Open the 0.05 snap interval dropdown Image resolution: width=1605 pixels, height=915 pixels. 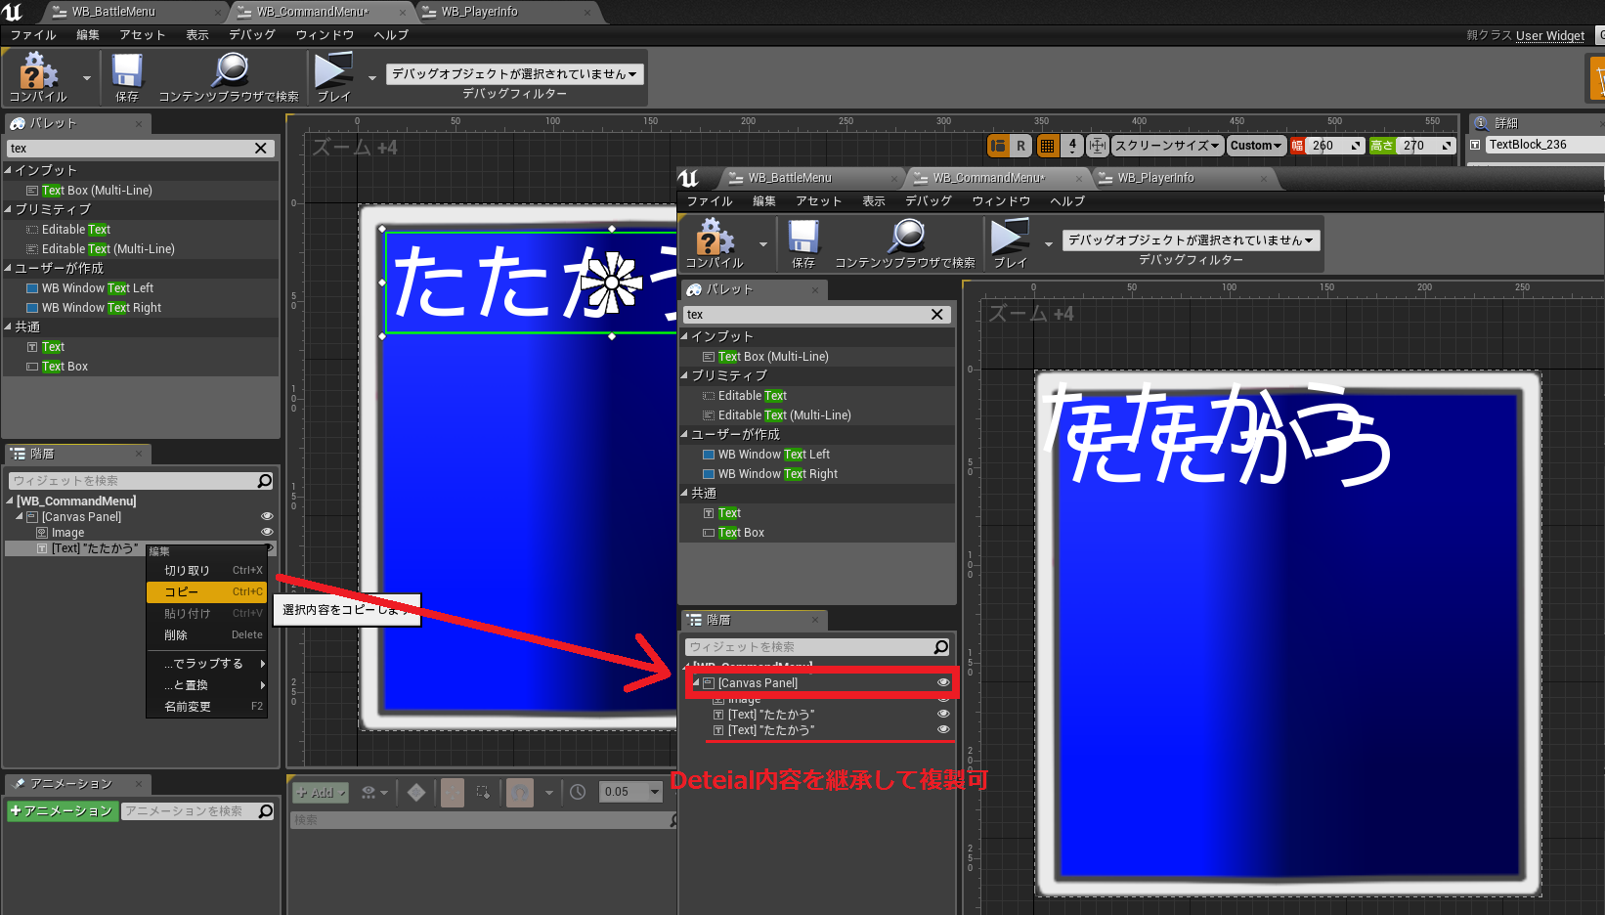click(631, 792)
